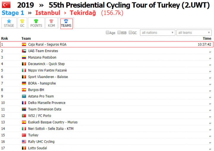Screen dimensions: 214x151
Task: Open Astana Pro Team link
Action: coord(41,96)
